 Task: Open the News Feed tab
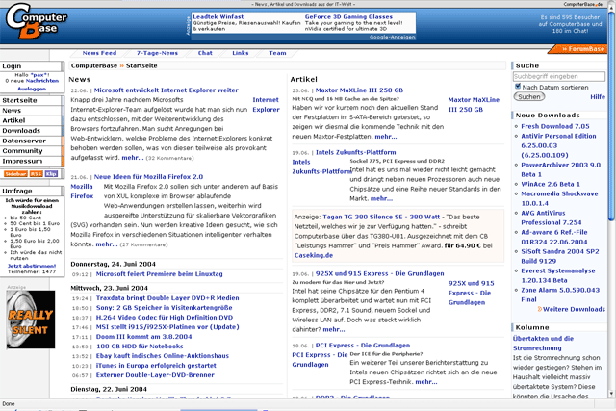[x=99, y=53]
